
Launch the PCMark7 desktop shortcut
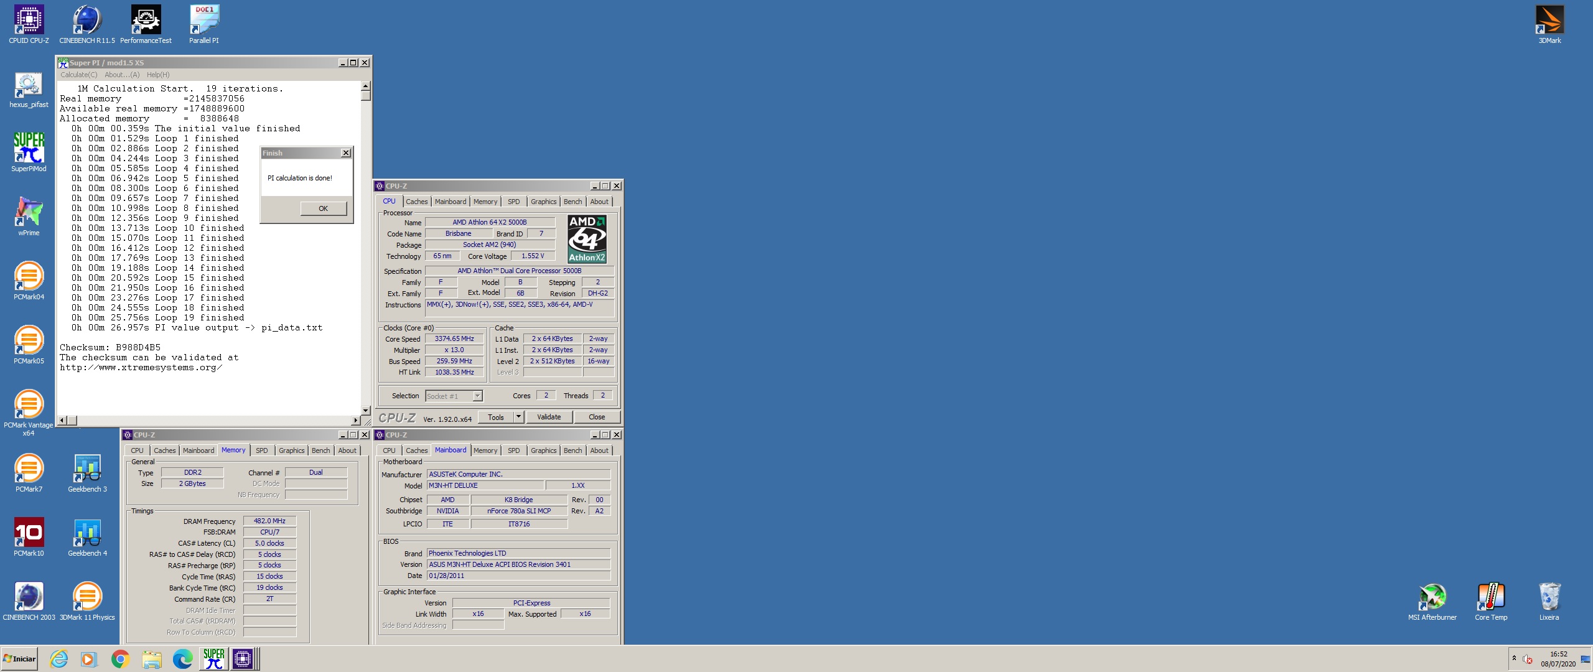coord(29,473)
